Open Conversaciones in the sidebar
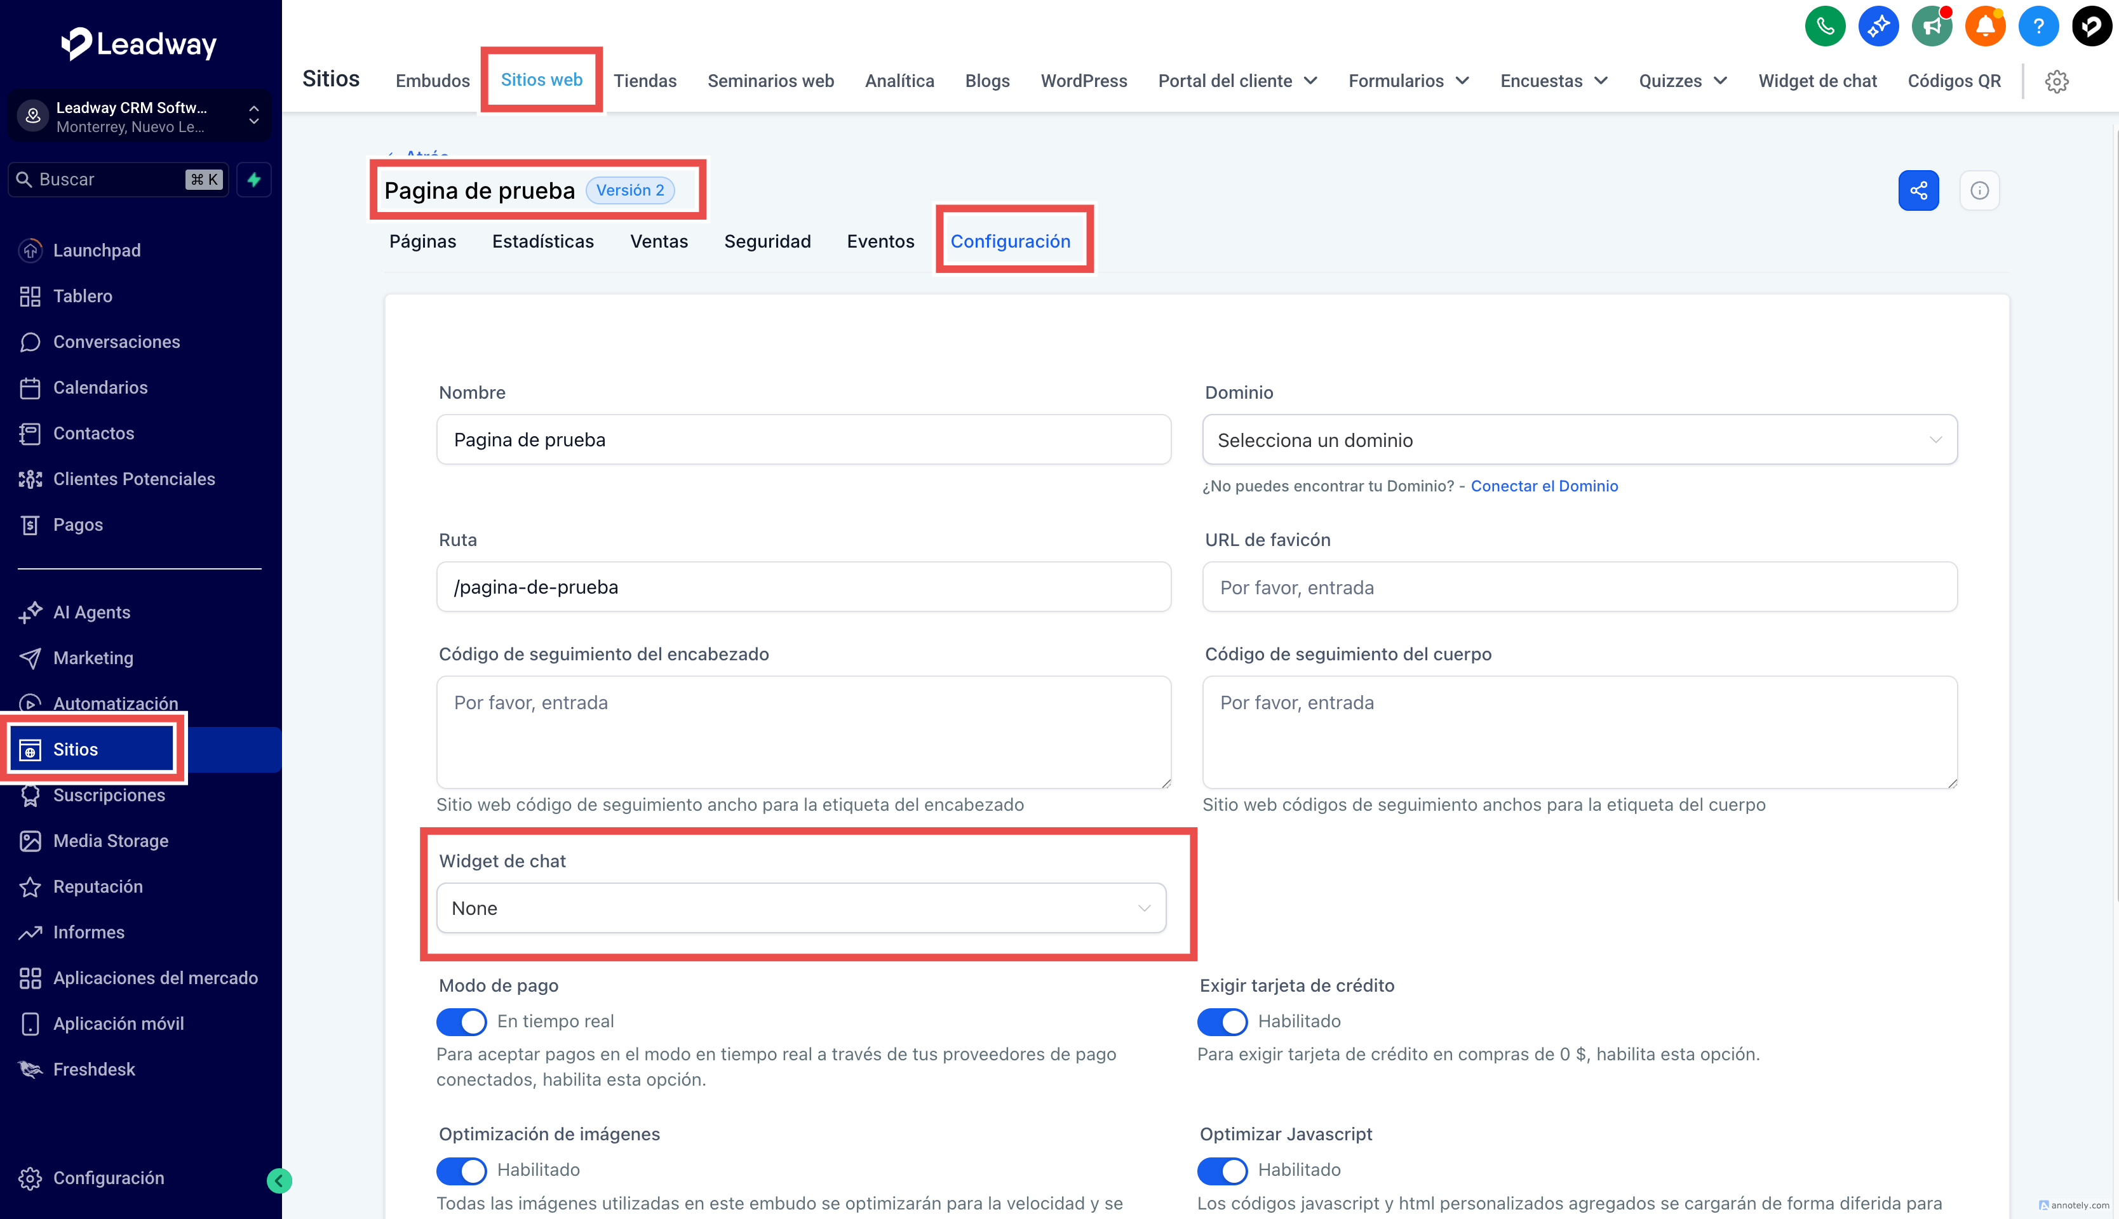This screenshot has height=1219, width=2119. pos(116,342)
